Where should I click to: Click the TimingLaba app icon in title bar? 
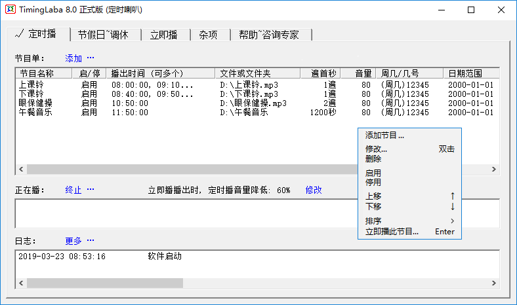pos(9,10)
